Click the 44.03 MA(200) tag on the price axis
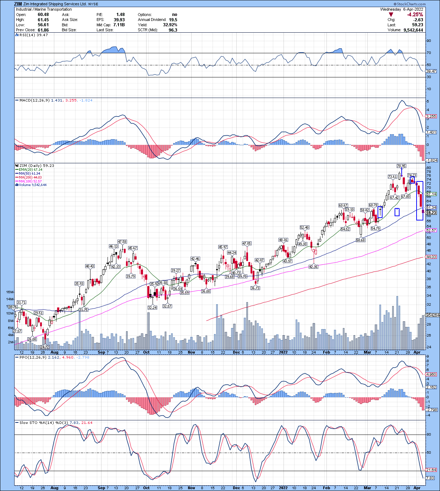This screenshot has width=440, height=491. (x=431, y=257)
